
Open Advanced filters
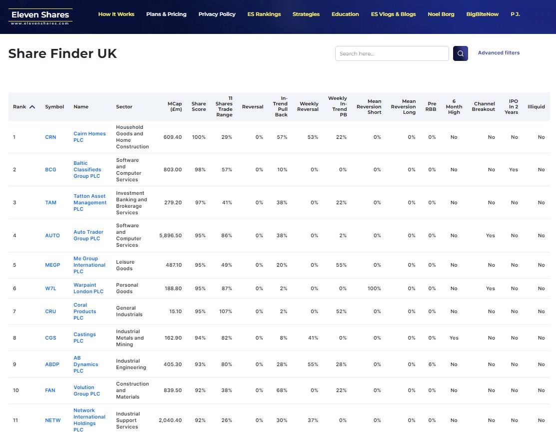tap(499, 53)
